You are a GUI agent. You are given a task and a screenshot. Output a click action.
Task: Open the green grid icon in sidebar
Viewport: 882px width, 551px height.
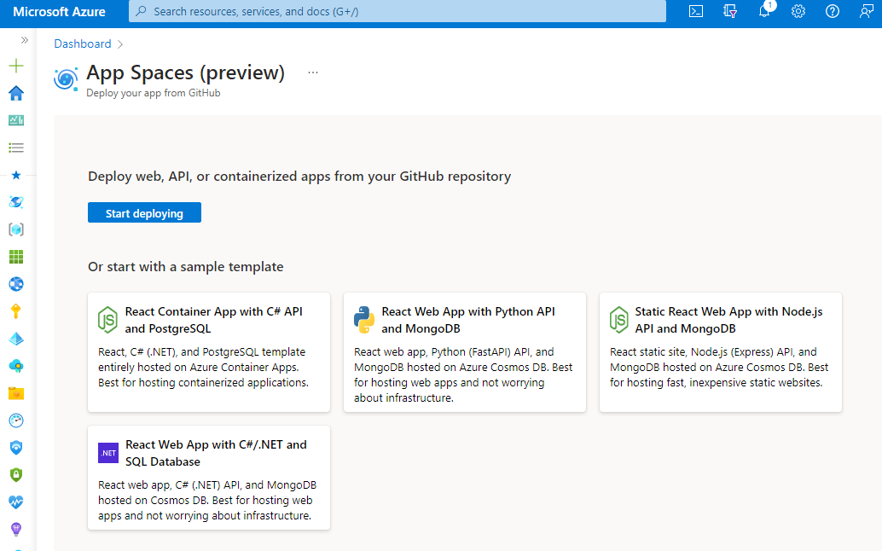(15, 257)
